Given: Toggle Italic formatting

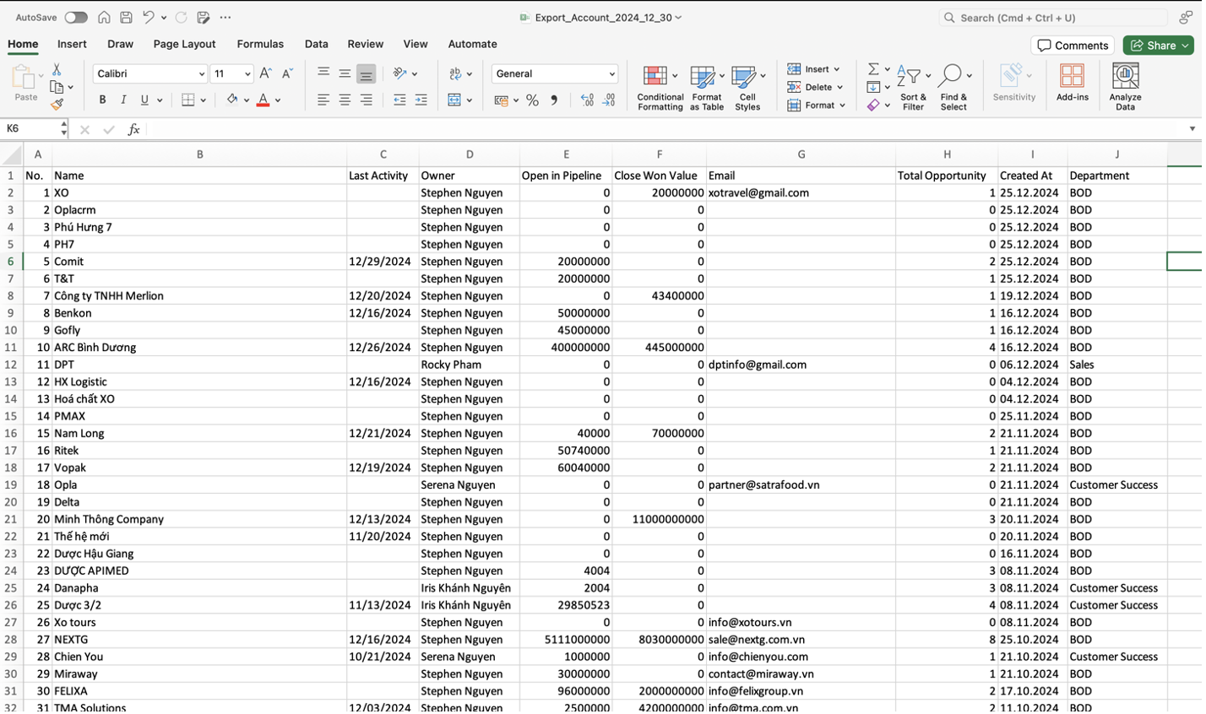Looking at the screenshot, I should (x=124, y=100).
